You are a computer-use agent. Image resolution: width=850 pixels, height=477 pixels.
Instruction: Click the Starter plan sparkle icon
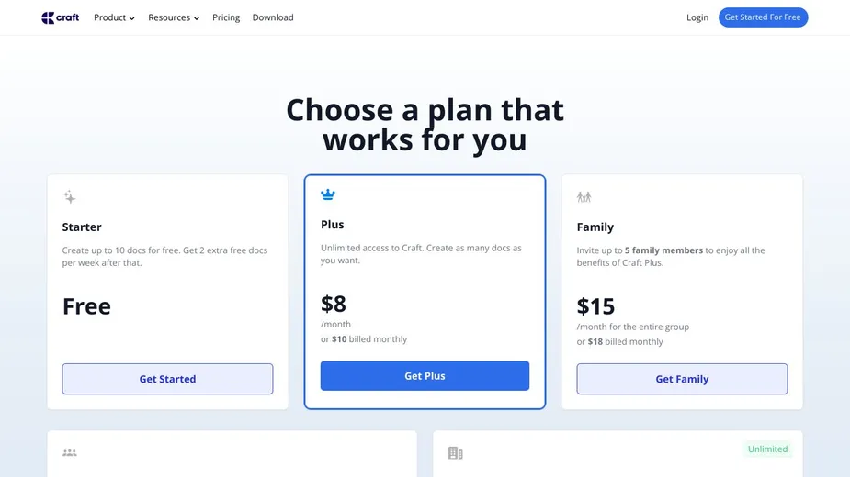click(70, 196)
